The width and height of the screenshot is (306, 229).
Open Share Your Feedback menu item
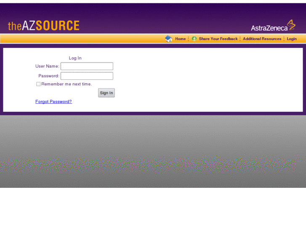click(x=218, y=39)
